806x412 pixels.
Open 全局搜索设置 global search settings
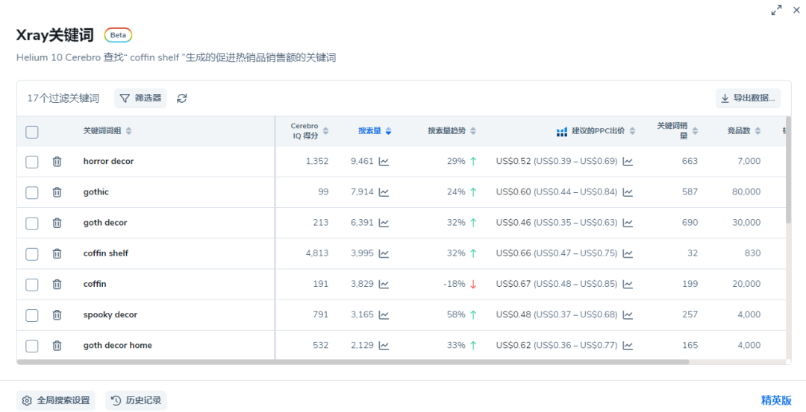click(56, 401)
